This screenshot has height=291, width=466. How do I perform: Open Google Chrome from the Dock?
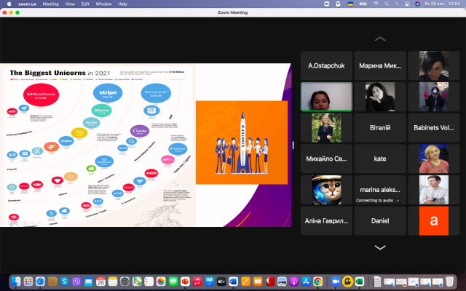317,281
